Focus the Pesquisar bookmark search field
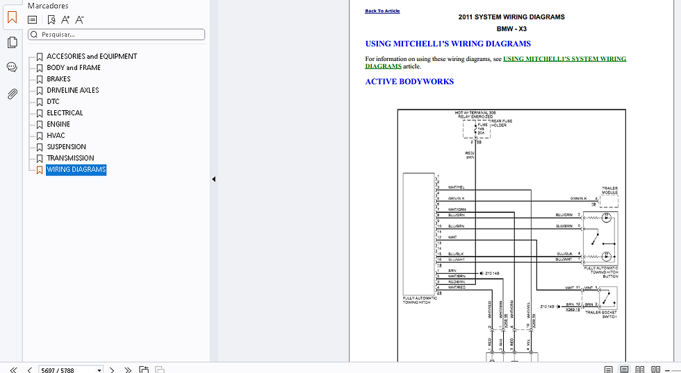The width and height of the screenshot is (681, 373). 117,35
